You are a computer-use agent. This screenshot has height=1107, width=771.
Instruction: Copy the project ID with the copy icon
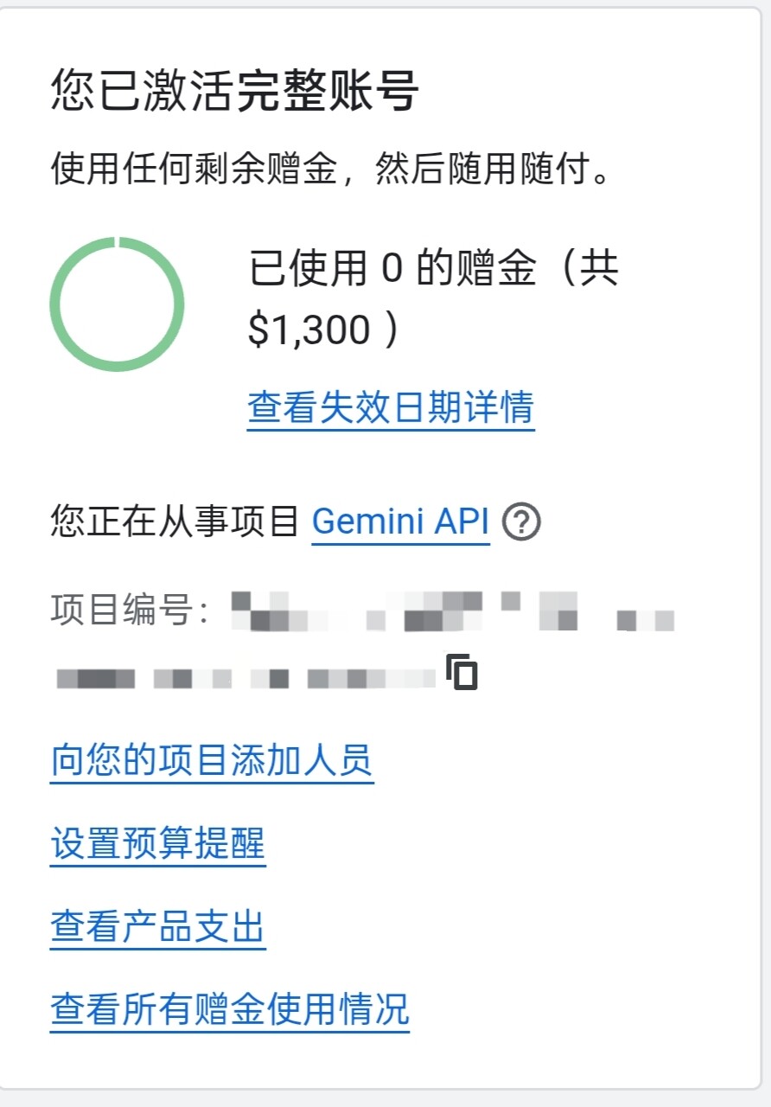(x=462, y=671)
